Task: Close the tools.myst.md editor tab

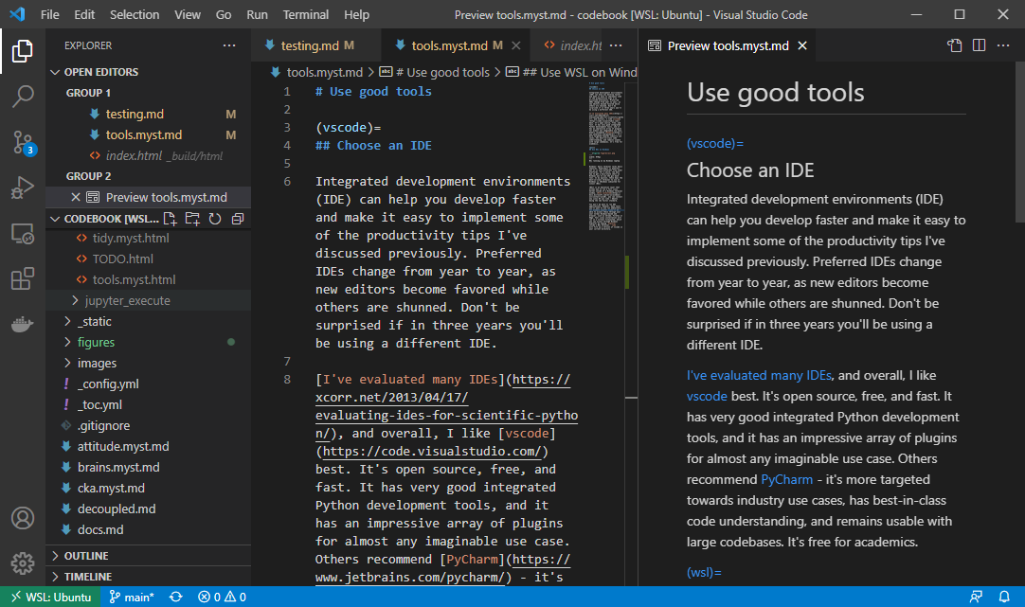Action: pos(515,45)
